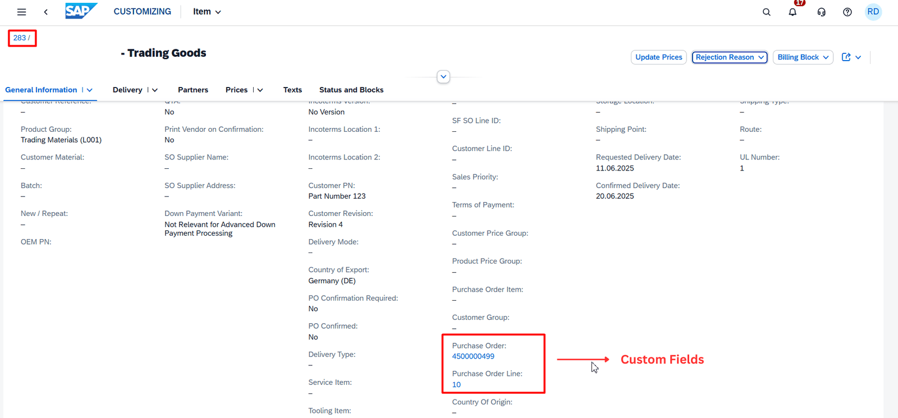Expand the Item dropdown in header
Viewport: 898px width, 418px height.
pos(207,12)
